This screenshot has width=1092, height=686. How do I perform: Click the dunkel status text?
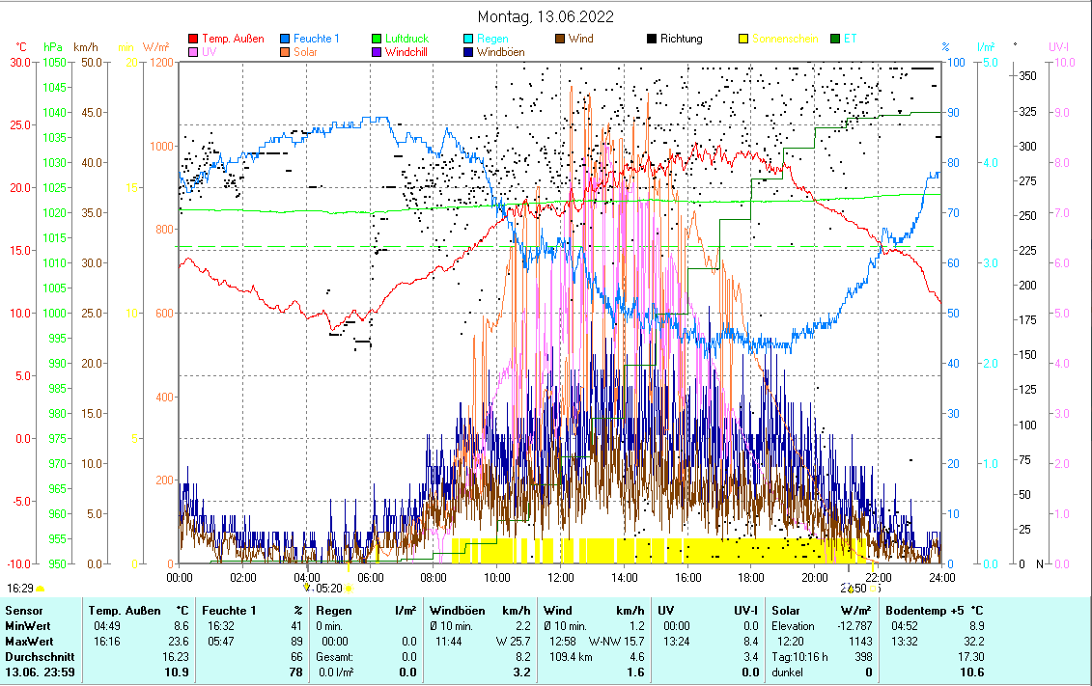click(787, 672)
